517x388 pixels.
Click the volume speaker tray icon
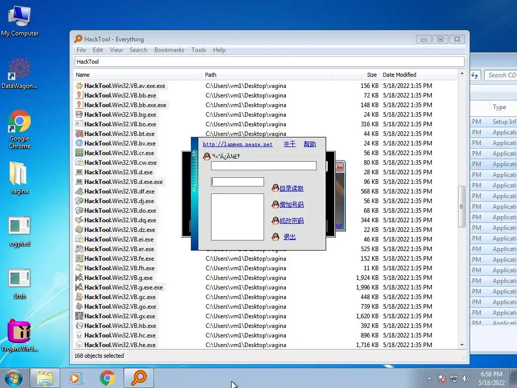point(466,378)
